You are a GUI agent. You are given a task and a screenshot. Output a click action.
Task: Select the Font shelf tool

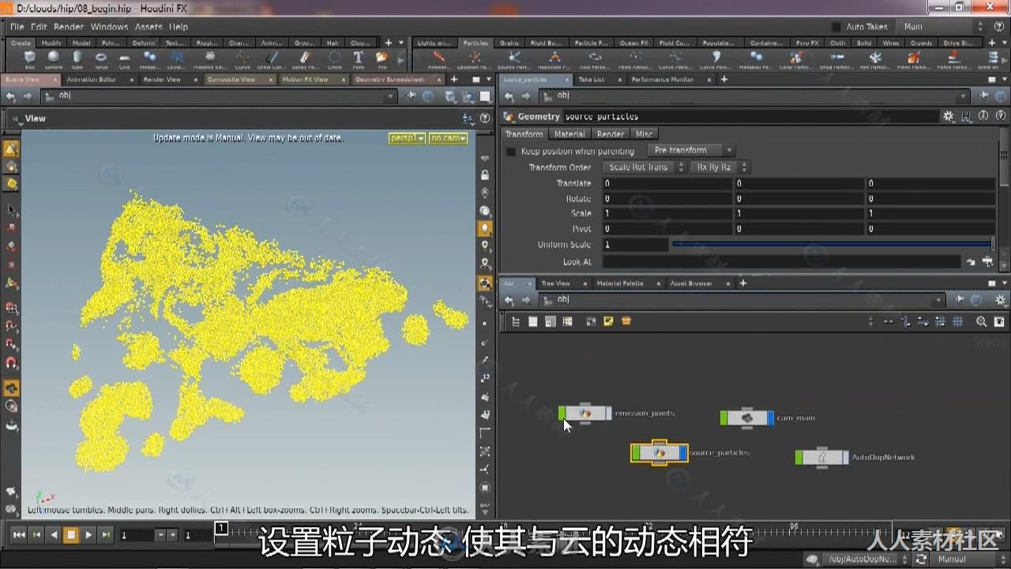358,59
